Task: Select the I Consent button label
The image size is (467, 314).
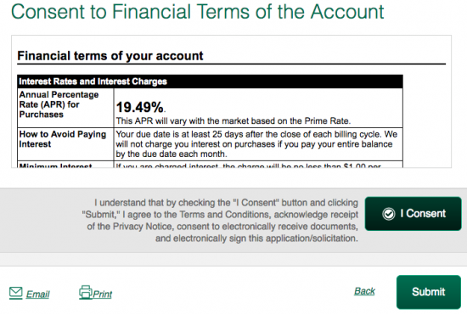Action: [423, 213]
